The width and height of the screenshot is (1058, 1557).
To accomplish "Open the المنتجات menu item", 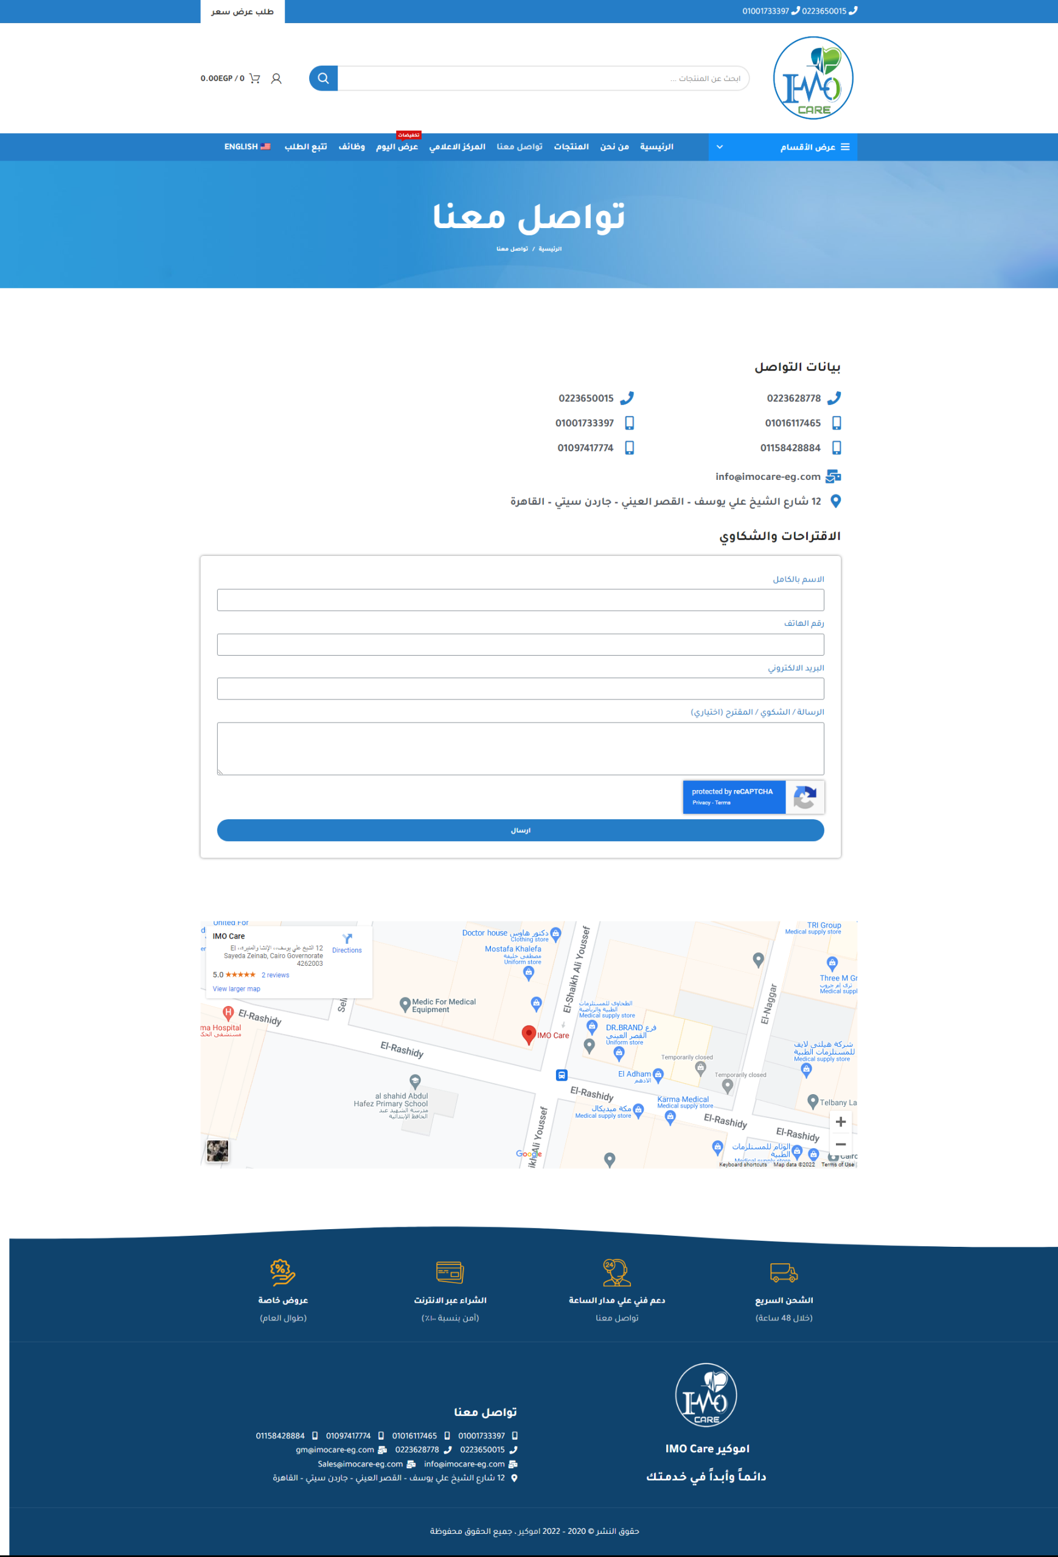I will click(x=571, y=147).
